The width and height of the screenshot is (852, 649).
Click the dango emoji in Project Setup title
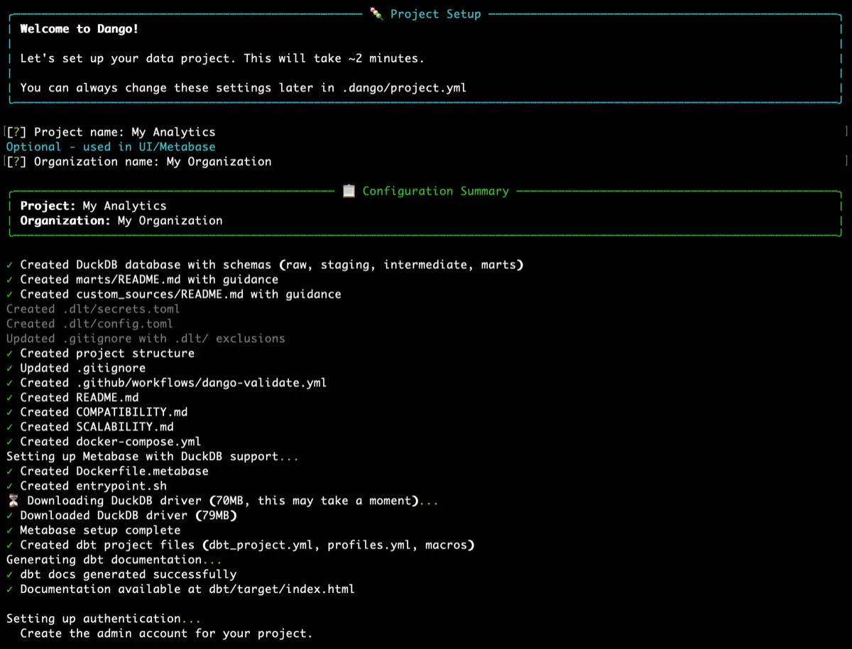coord(376,13)
